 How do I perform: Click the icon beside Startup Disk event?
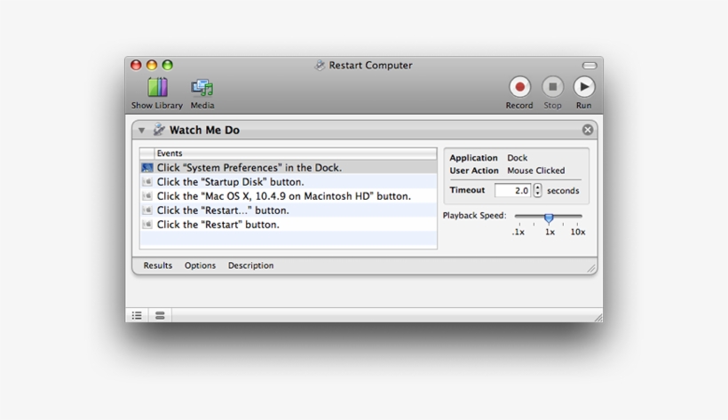pos(147,182)
